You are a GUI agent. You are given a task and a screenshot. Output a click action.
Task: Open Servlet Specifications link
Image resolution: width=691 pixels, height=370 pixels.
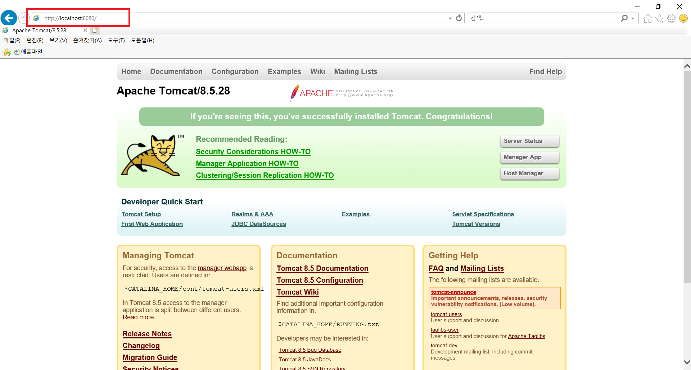click(483, 214)
